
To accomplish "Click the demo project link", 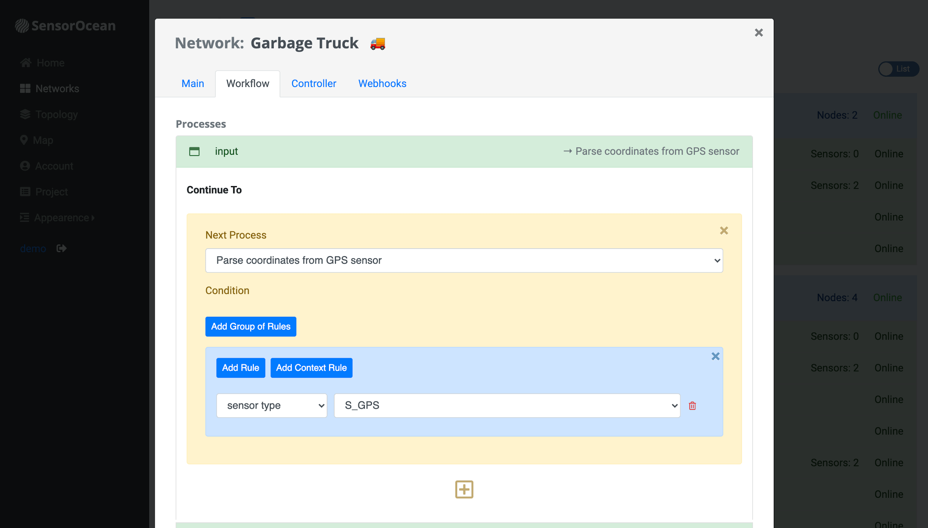I will pyautogui.click(x=32, y=248).
